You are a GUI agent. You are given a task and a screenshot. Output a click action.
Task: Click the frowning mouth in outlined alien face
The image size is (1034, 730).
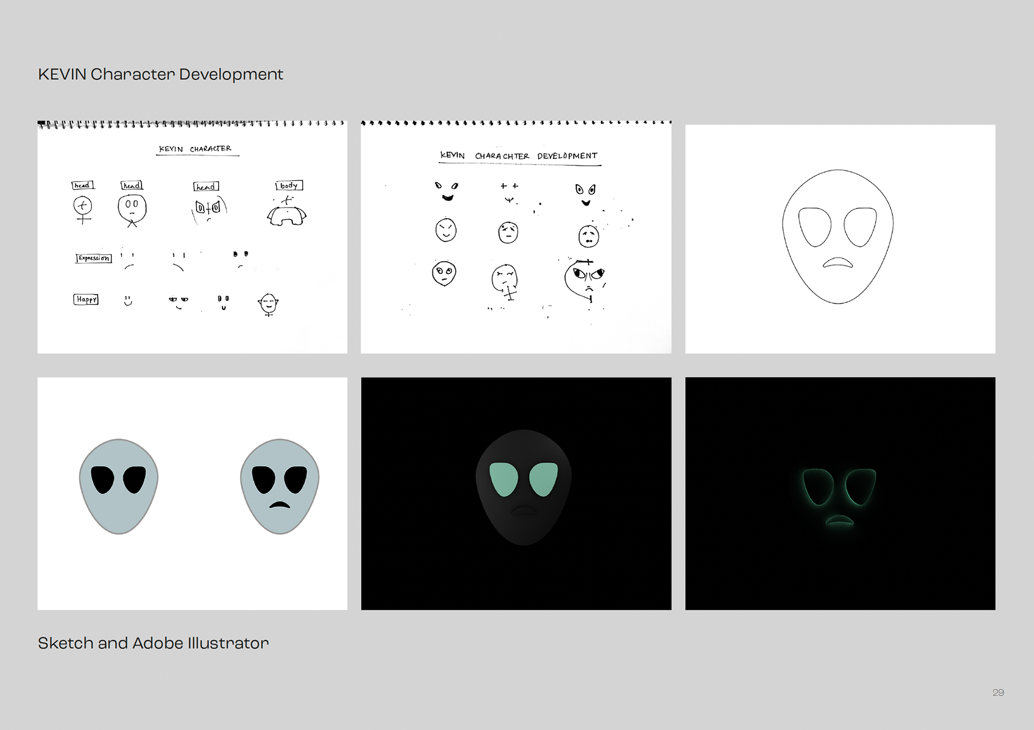837,262
